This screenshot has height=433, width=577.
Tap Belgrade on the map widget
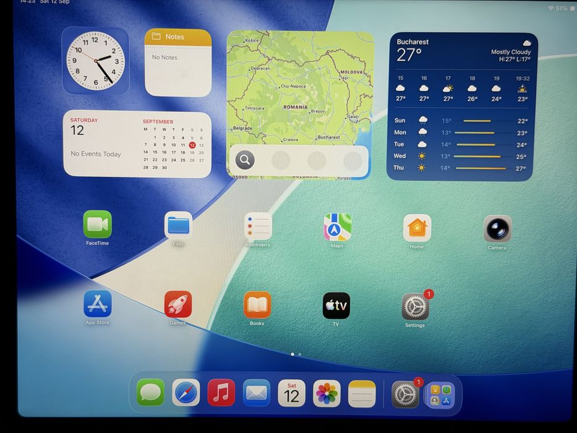[x=242, y=128]
